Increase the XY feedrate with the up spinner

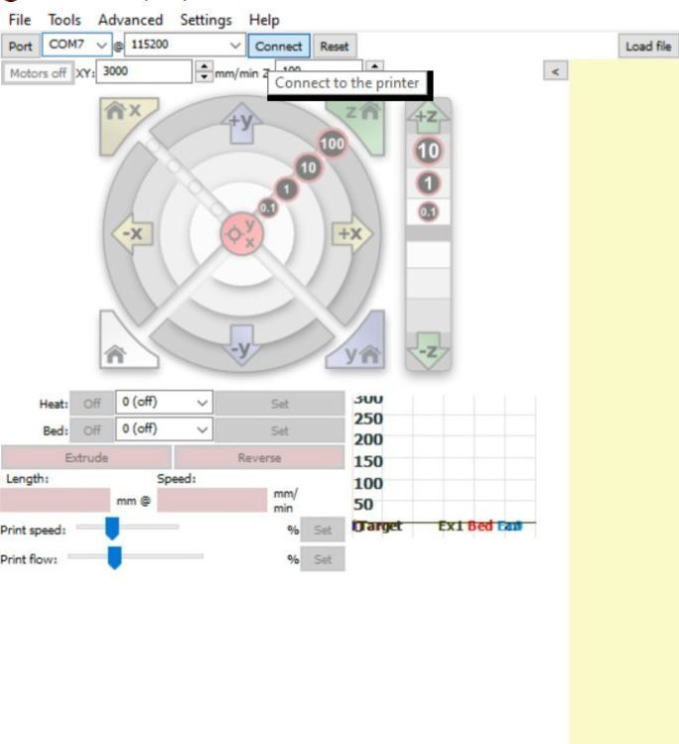(204, 66)
